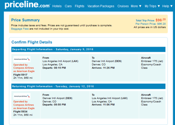Expand the My Trips dropdown
175x125 pixels.
[x=152, y=6]
